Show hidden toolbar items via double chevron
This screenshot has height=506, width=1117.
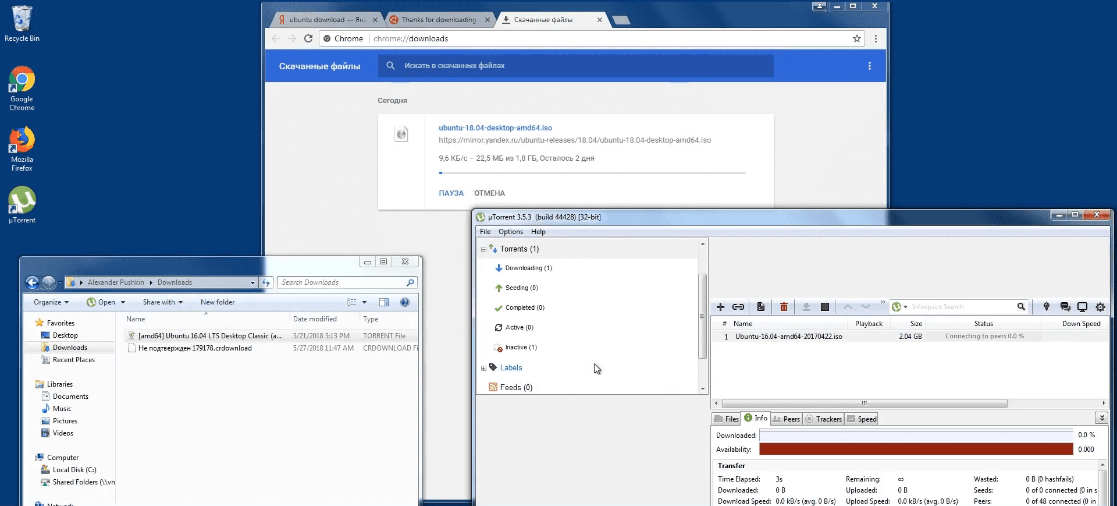883,302
